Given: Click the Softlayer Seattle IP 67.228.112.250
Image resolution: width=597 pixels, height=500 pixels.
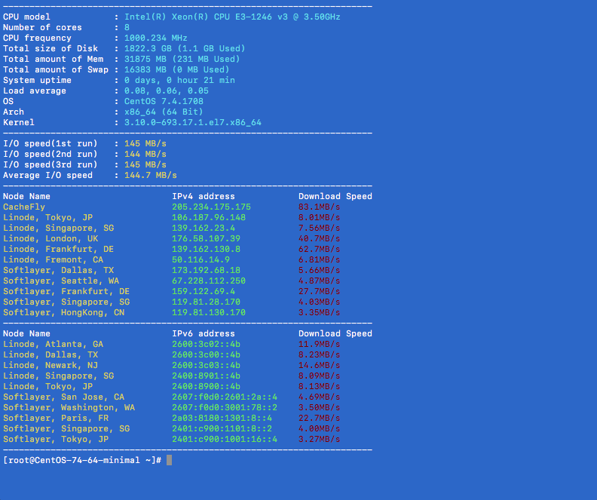Looking at the screenshot, I should [x=209, y=281].
